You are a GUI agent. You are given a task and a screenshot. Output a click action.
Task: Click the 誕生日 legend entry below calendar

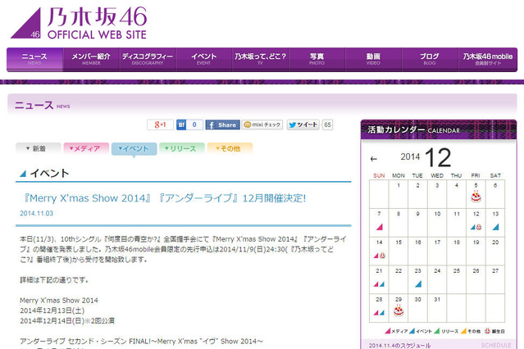point(494,331)
